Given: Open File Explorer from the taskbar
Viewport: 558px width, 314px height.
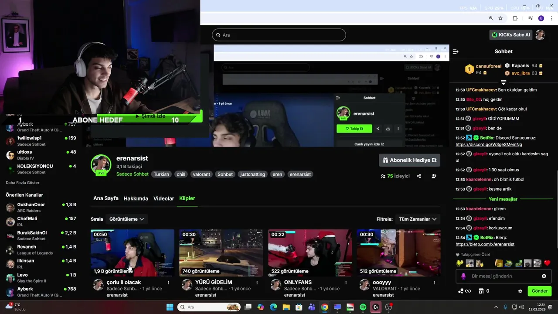Looking at the screenshot, I should tap(286, 307).
